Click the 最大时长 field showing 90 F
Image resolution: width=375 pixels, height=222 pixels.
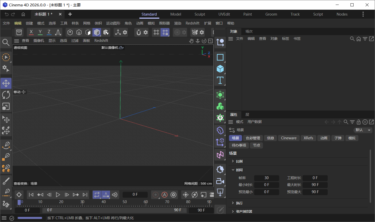point(315,185)
